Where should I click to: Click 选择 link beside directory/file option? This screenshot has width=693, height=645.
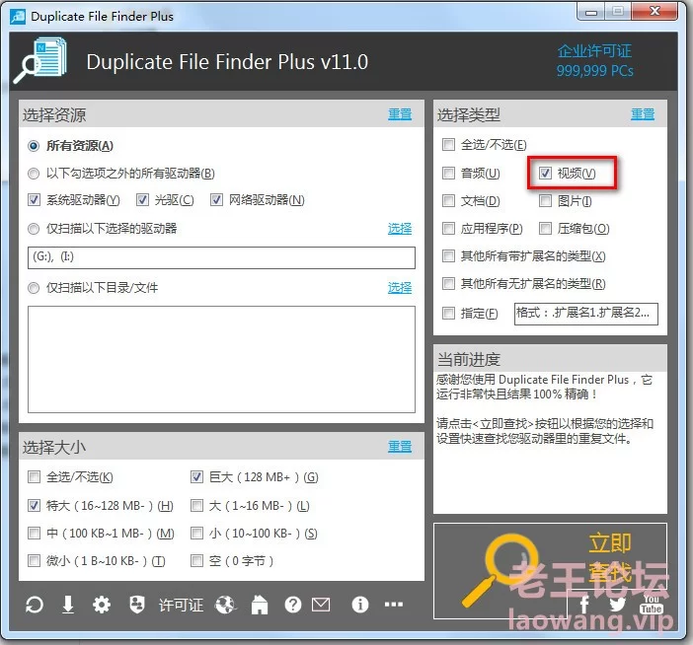(400, 288)
